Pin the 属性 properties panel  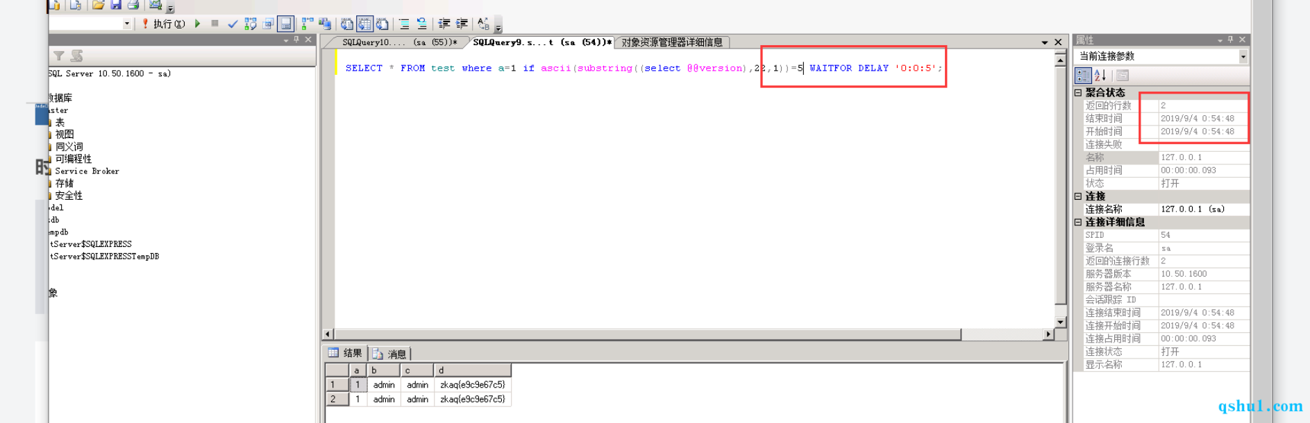point(1231,40)
